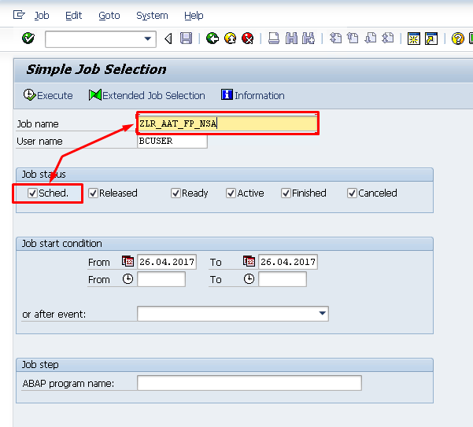This screenshot has width=473, height=427.
Task: Click the Save diskette icon
Action: click(x=186, y=39)
